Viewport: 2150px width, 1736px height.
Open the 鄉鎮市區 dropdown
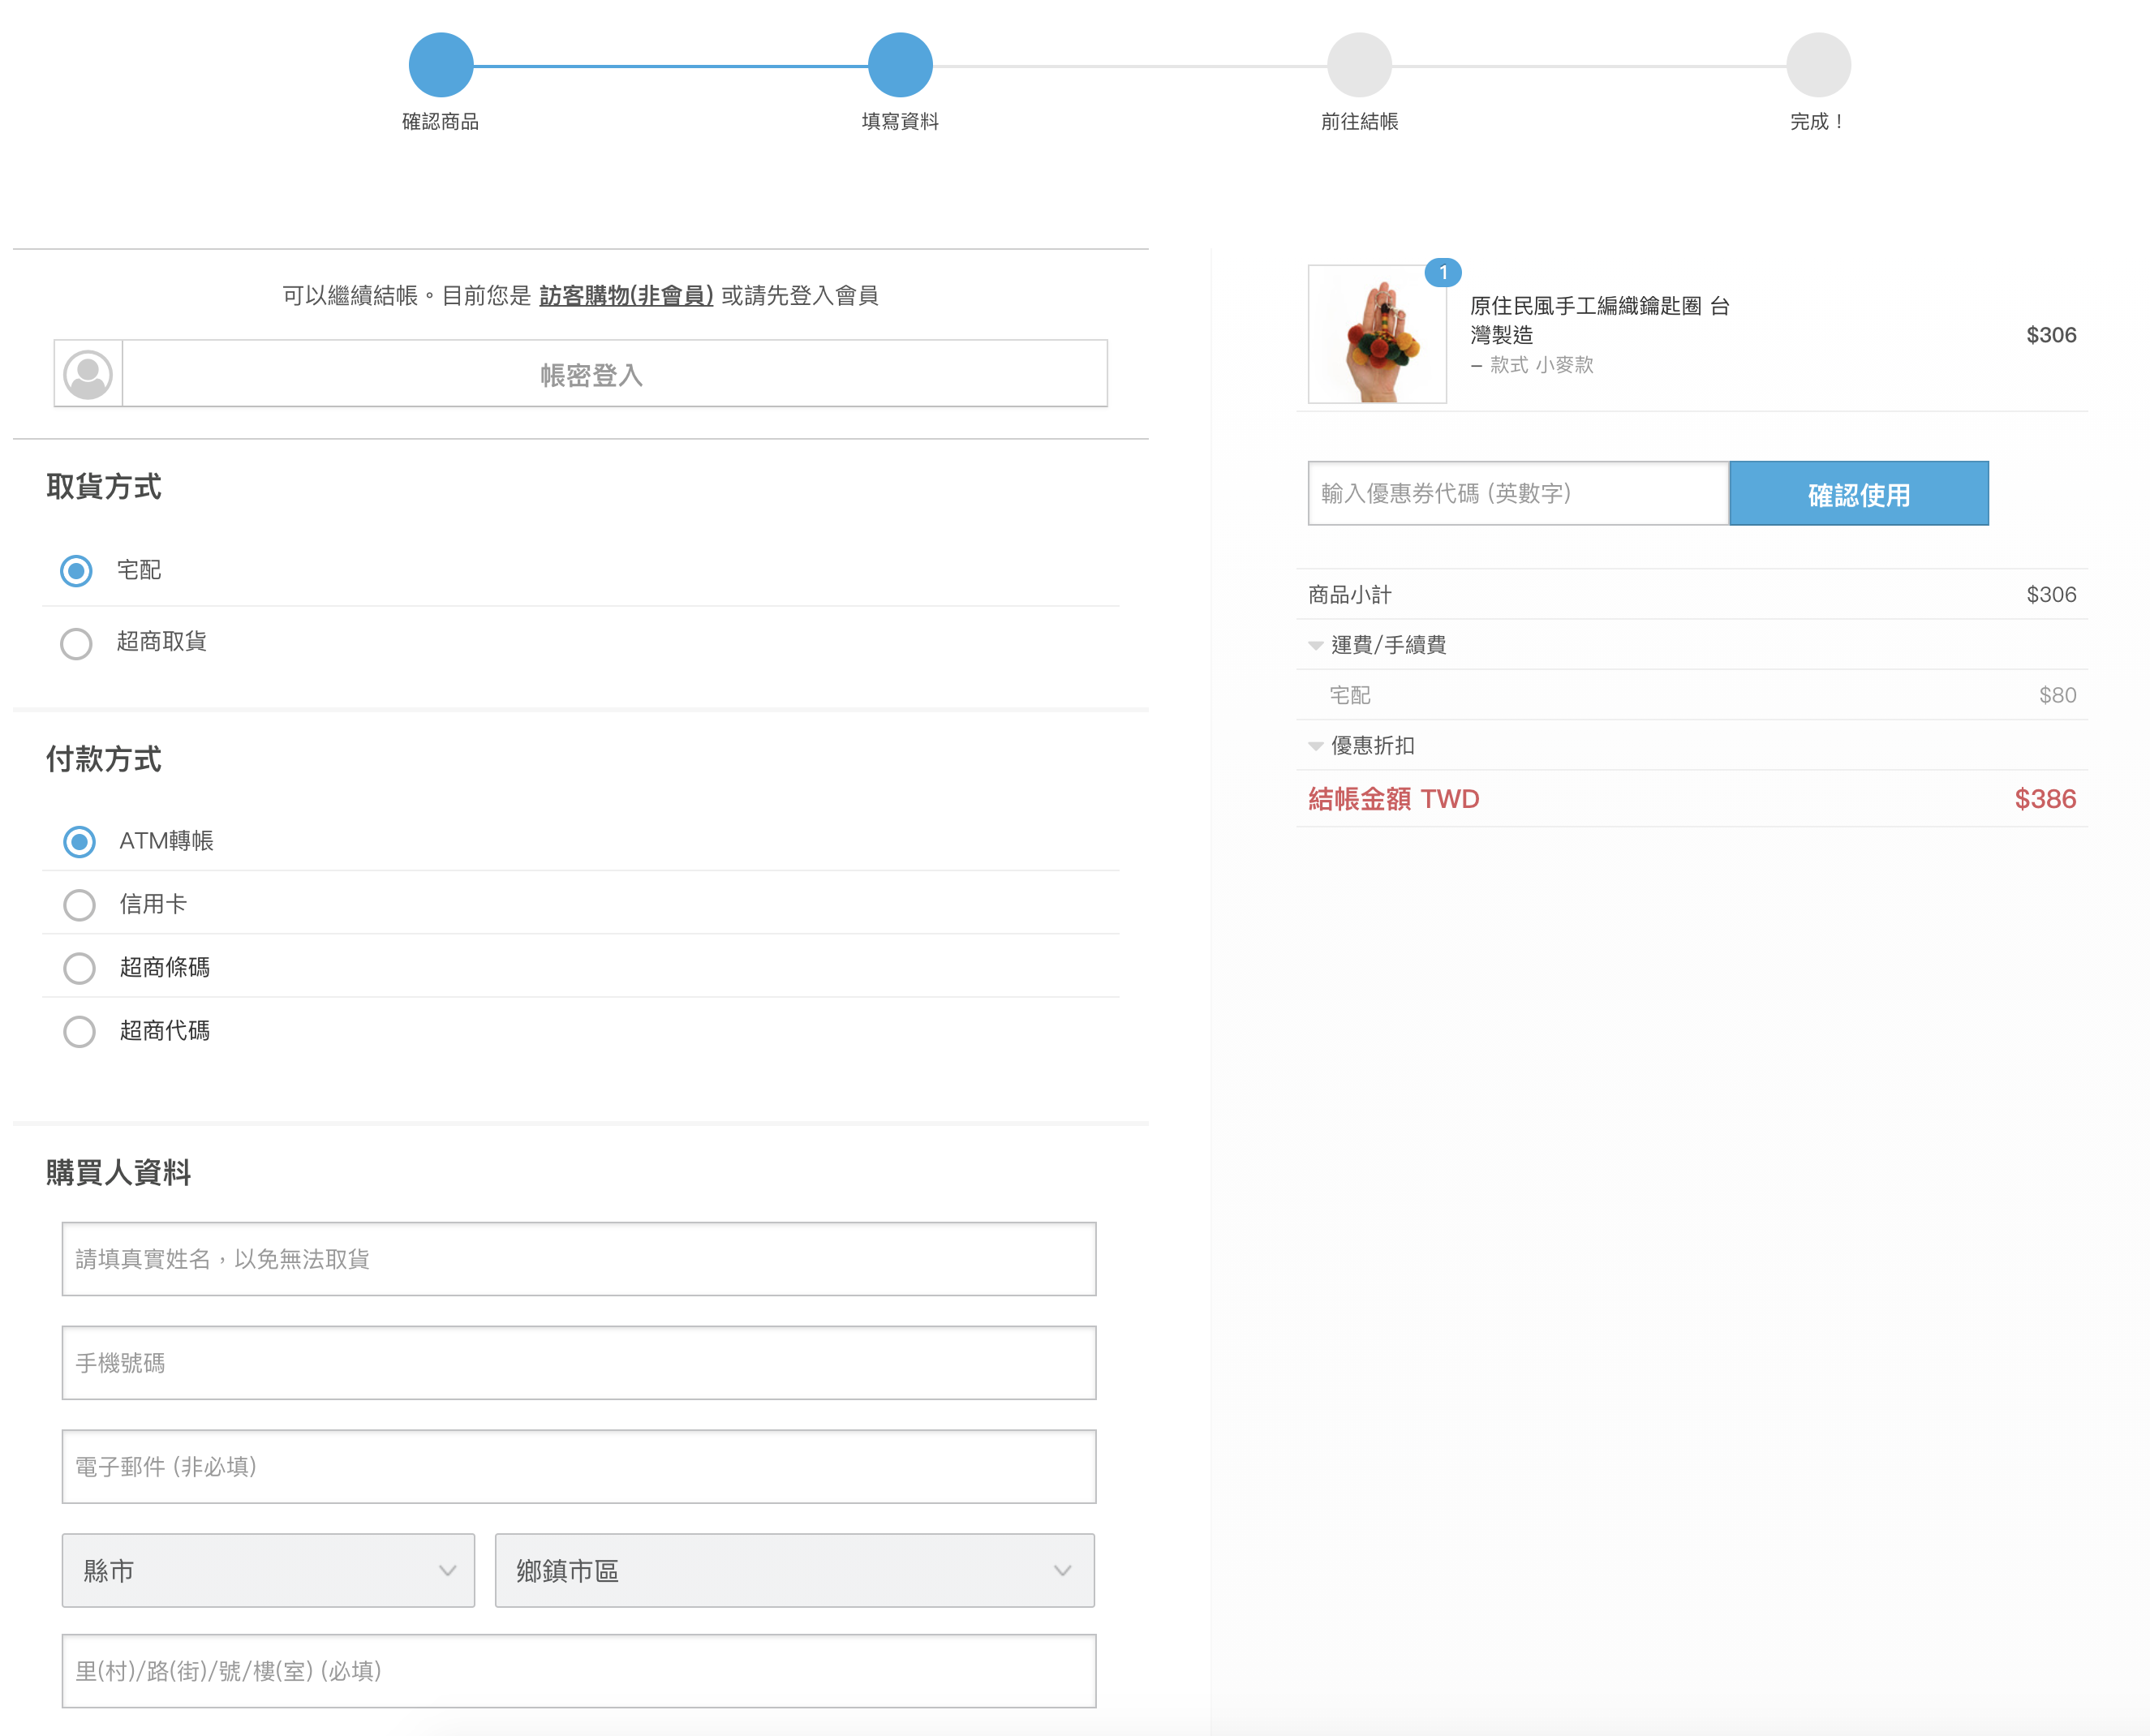[794, 1570]
